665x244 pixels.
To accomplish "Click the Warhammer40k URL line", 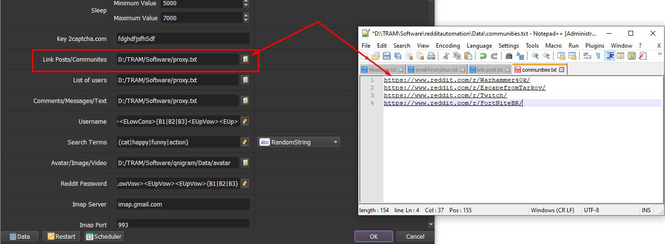I will coord(457,80).
